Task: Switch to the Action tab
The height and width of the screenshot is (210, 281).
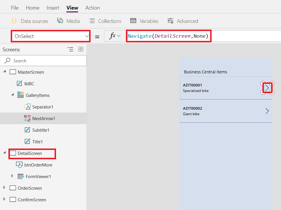Action: [x=93, y=8]
